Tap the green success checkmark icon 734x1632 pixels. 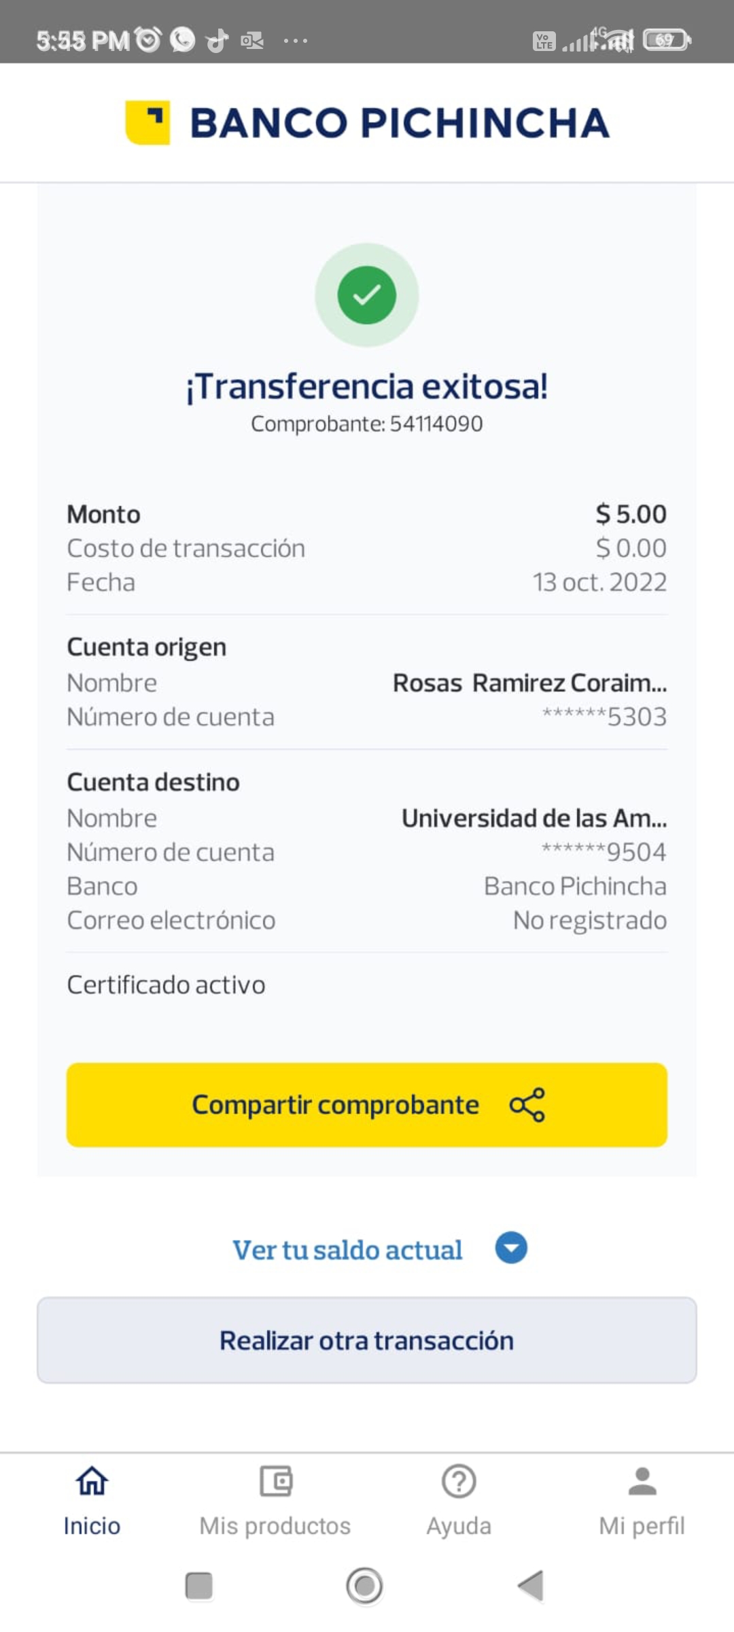point(367,295)
